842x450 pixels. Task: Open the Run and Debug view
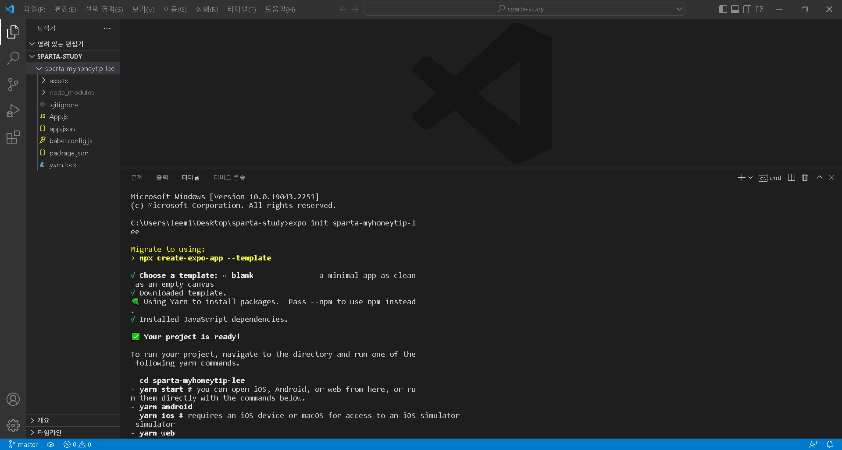tap(13, 111)
